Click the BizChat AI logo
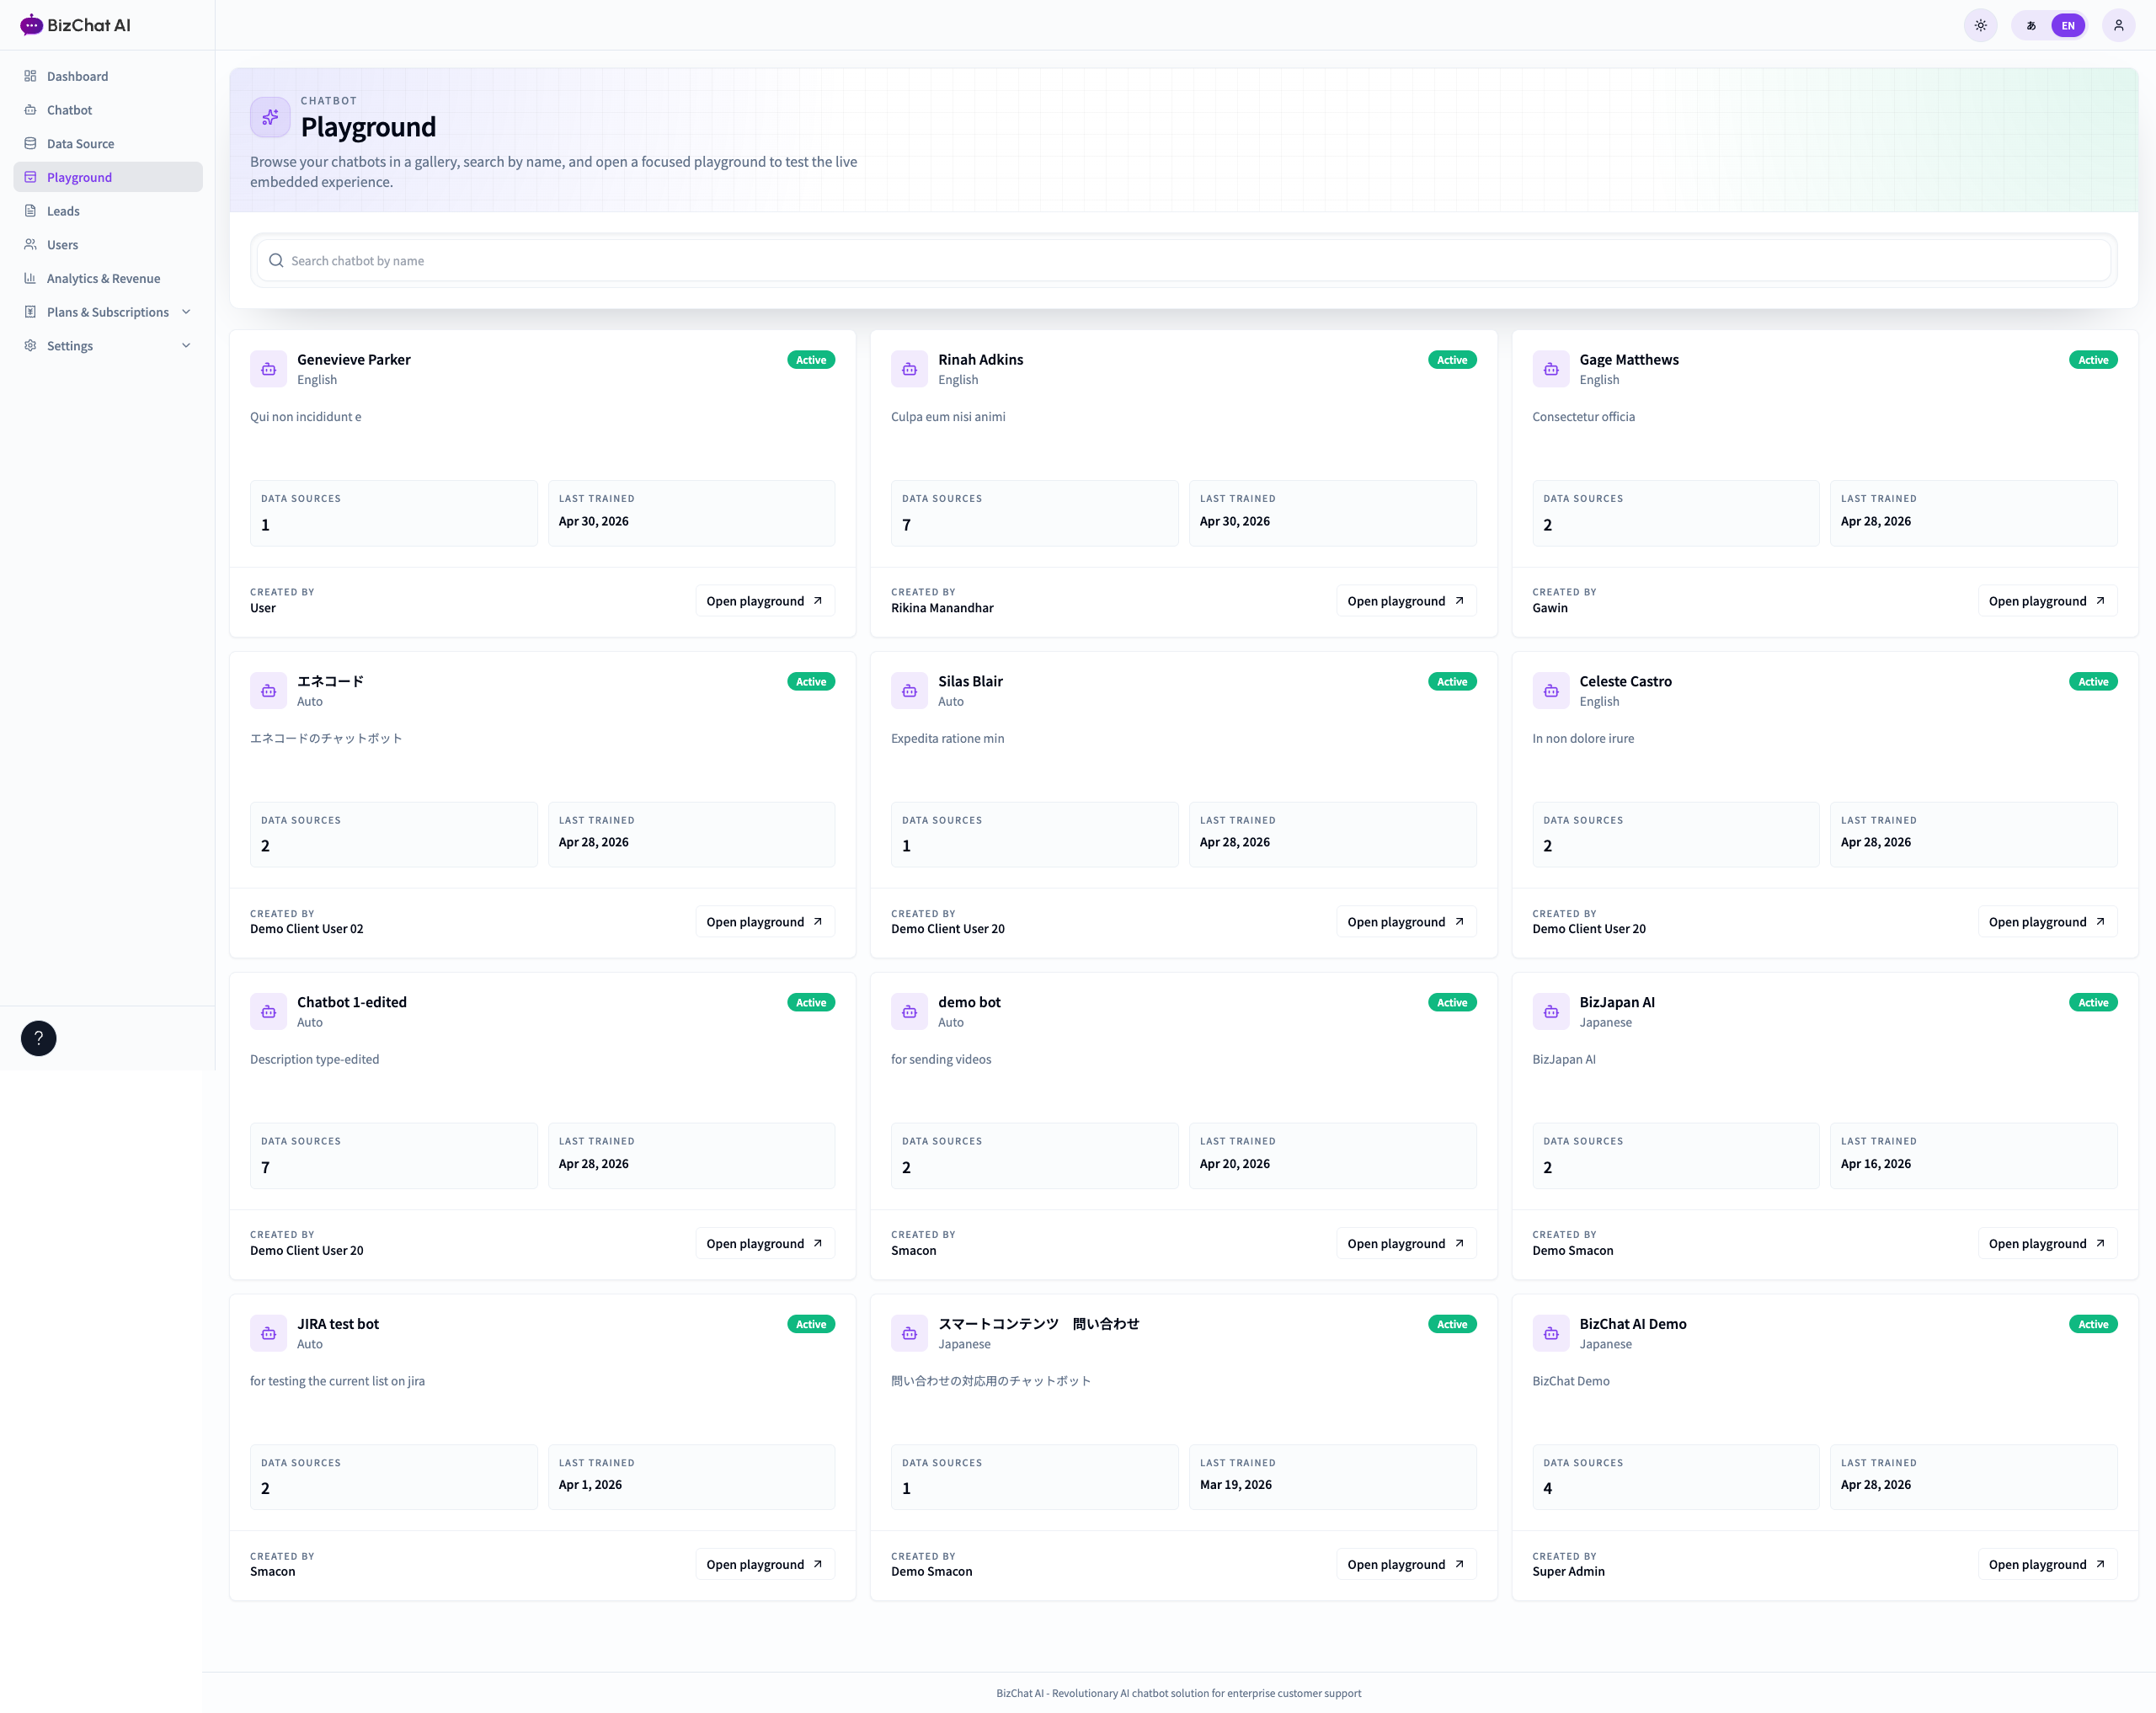 tap(75, 25)
